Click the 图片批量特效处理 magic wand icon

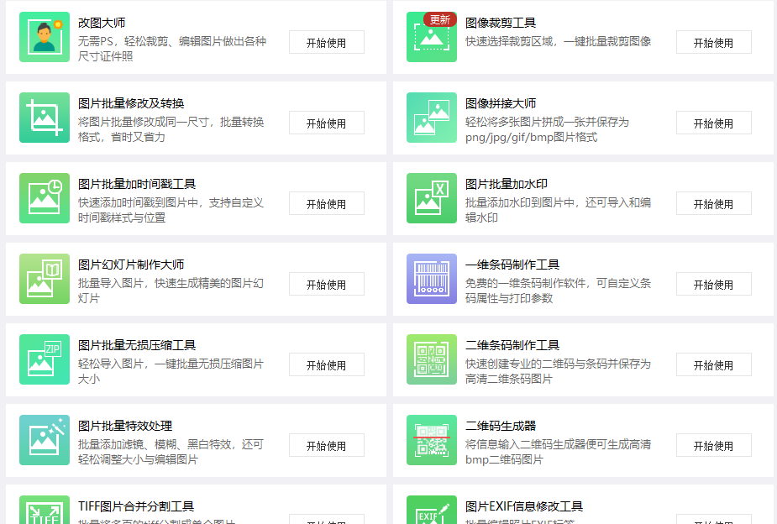[x=45, y=440]
